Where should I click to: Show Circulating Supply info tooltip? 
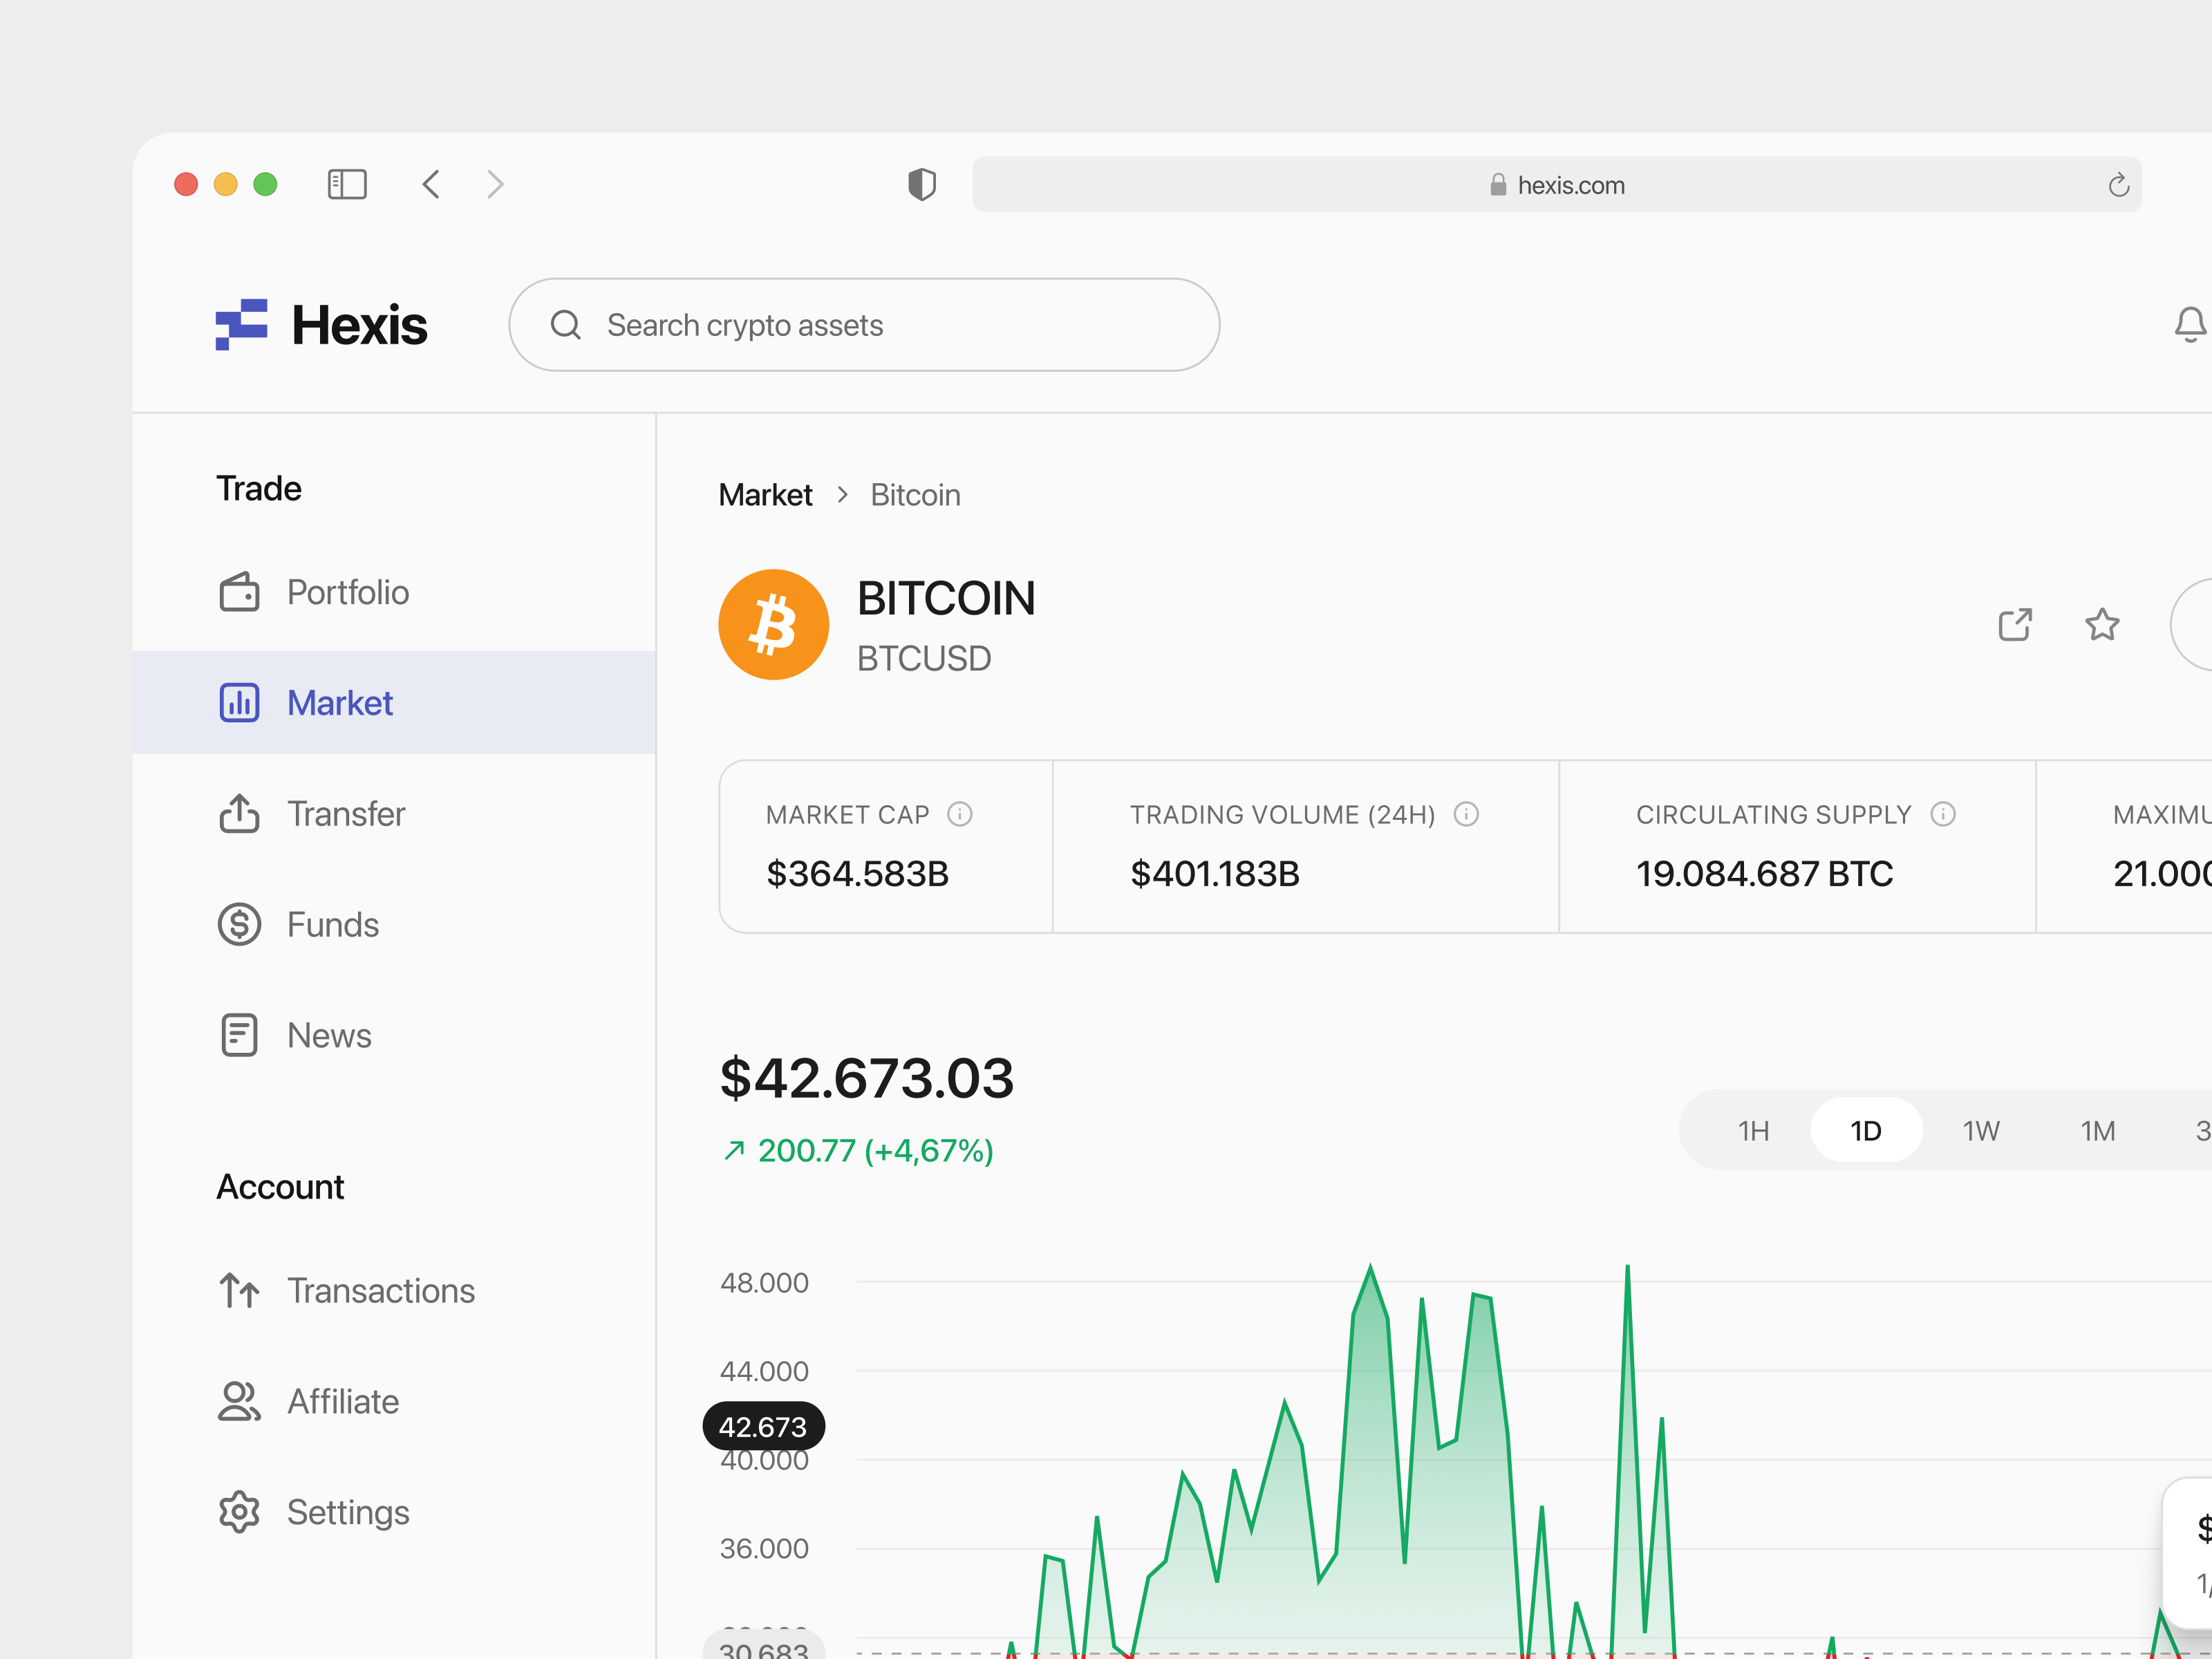click(x=1943, y=814)
